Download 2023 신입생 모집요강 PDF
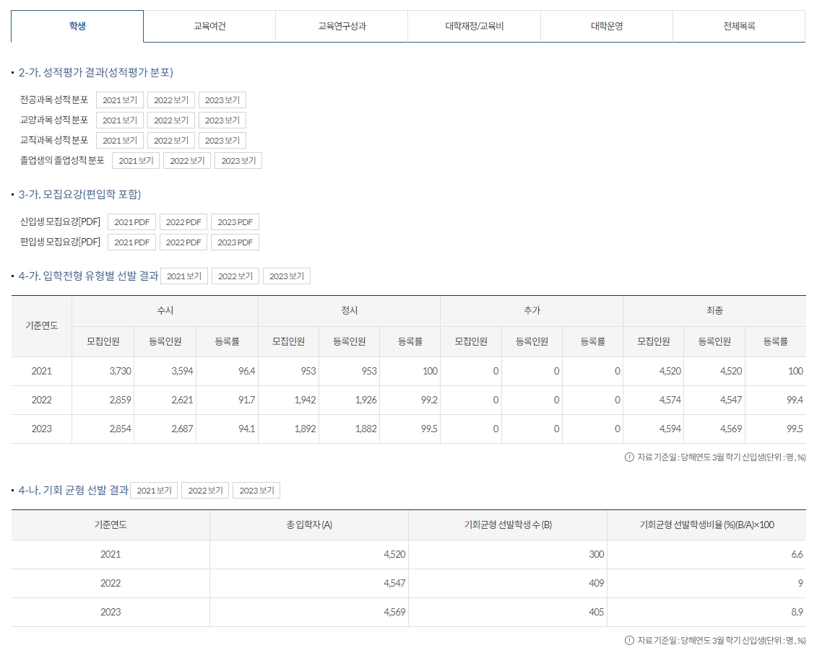822x653 pixels. tap(235, 222)
